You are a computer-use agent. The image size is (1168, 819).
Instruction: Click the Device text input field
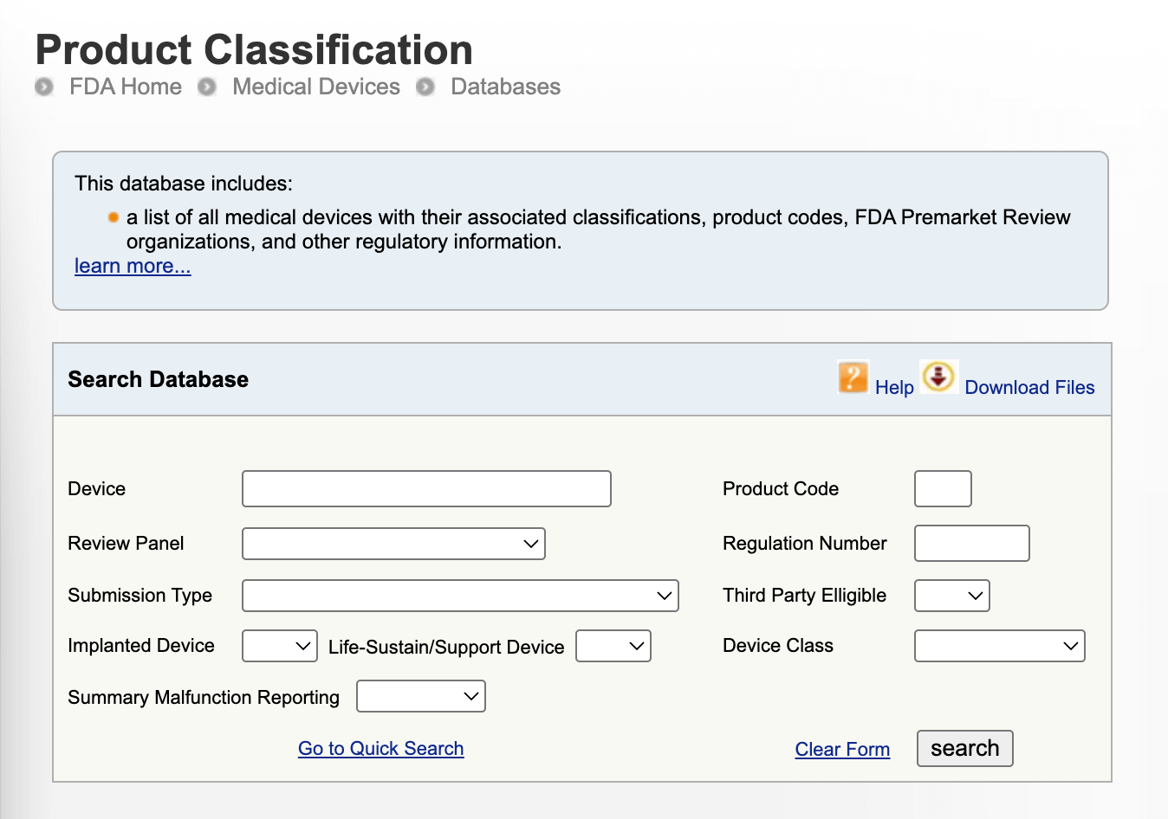(426, 489)
